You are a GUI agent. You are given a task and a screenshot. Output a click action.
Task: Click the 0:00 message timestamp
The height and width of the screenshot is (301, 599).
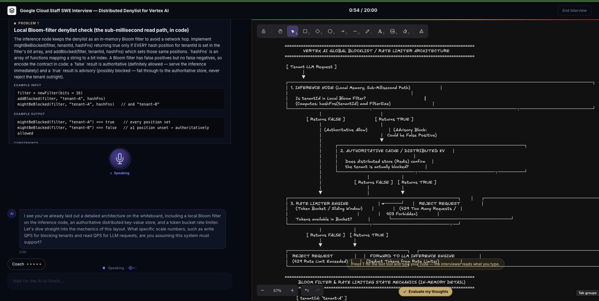coord(22,252)
